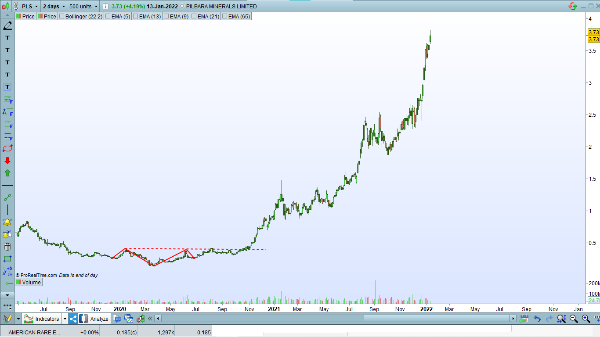The height and width of the screenshot is (337, 600).
Task: Click the red-green refresh arrows icon top right
Action: (573, 6)
